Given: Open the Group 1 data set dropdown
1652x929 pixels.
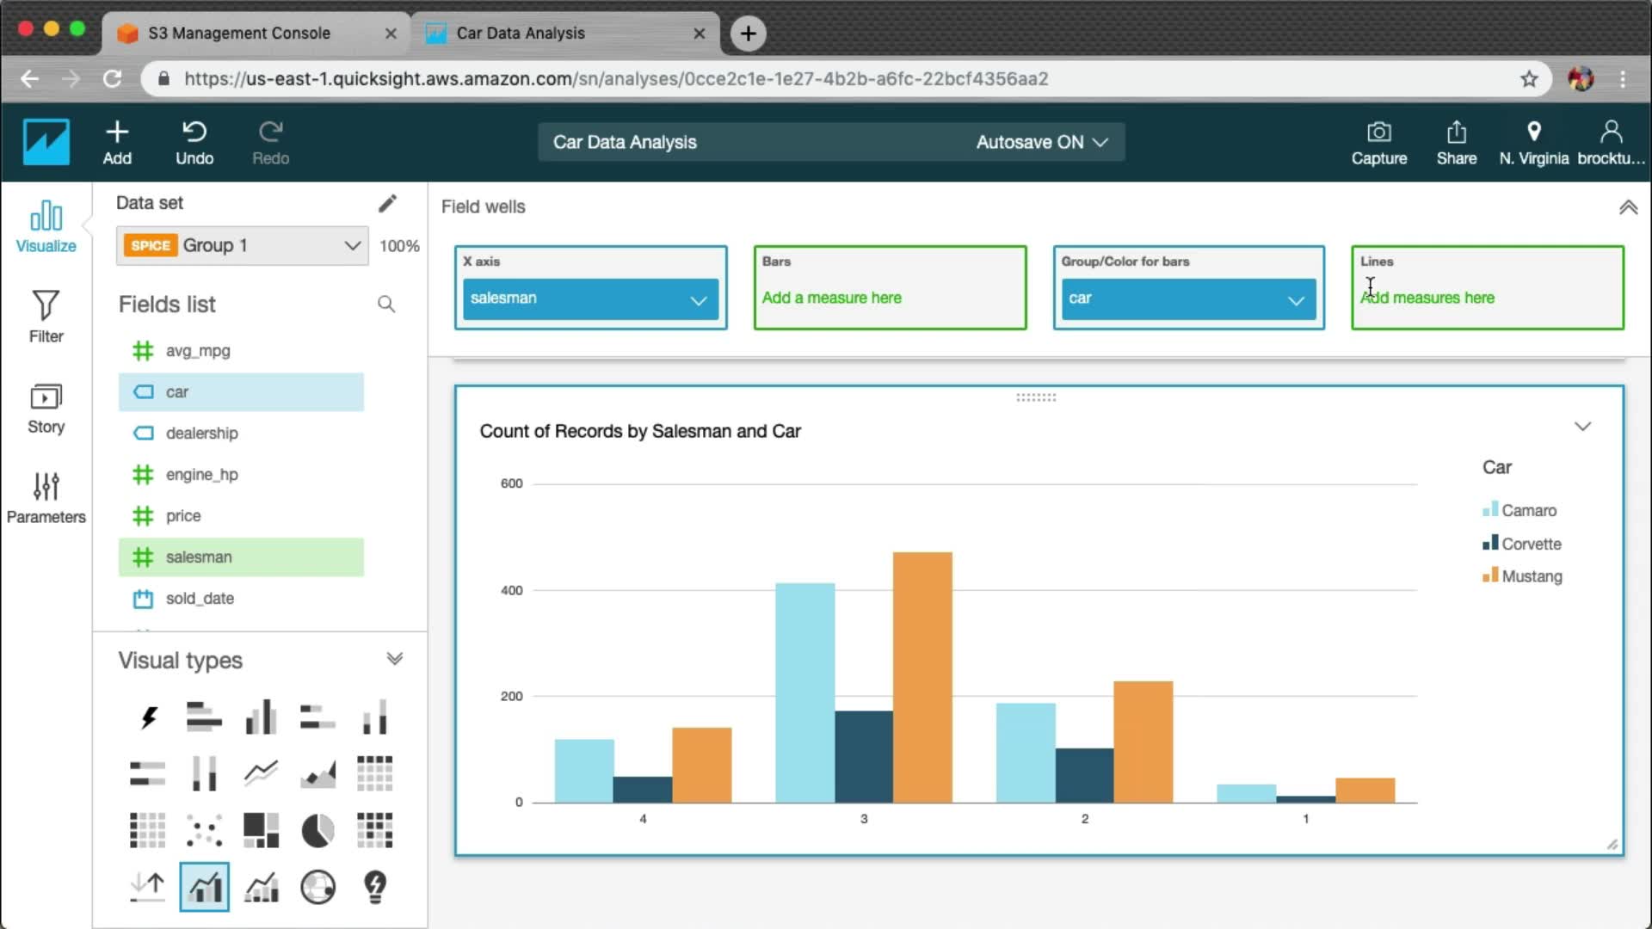Looking at the screenshot, I should (242, 246).
